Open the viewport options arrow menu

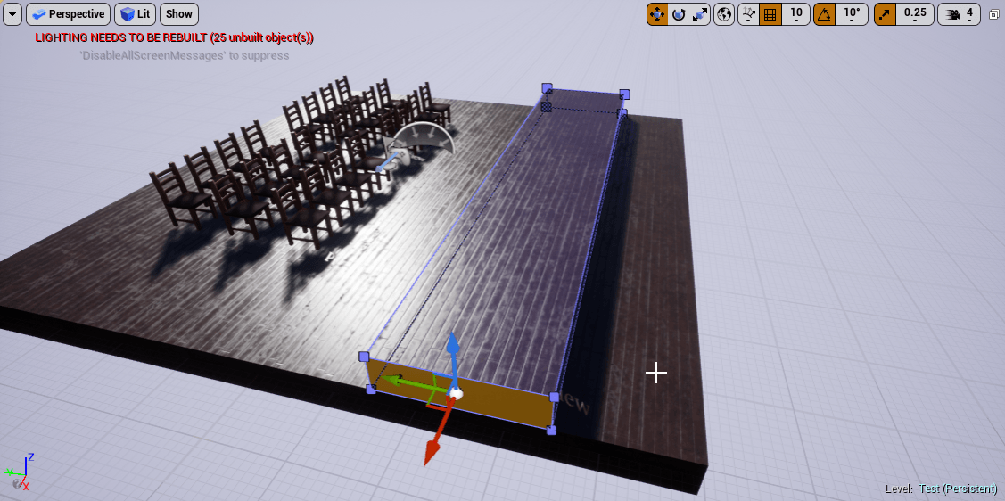[12, 14]
